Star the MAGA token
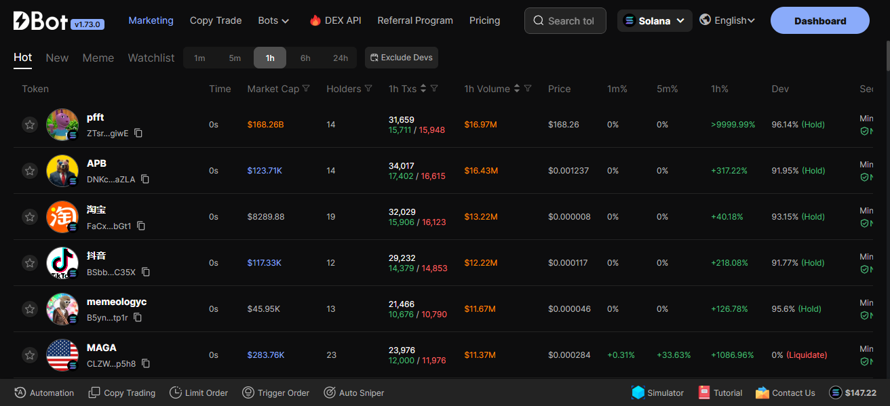890x406 pixels. click(x=29, y=355)
